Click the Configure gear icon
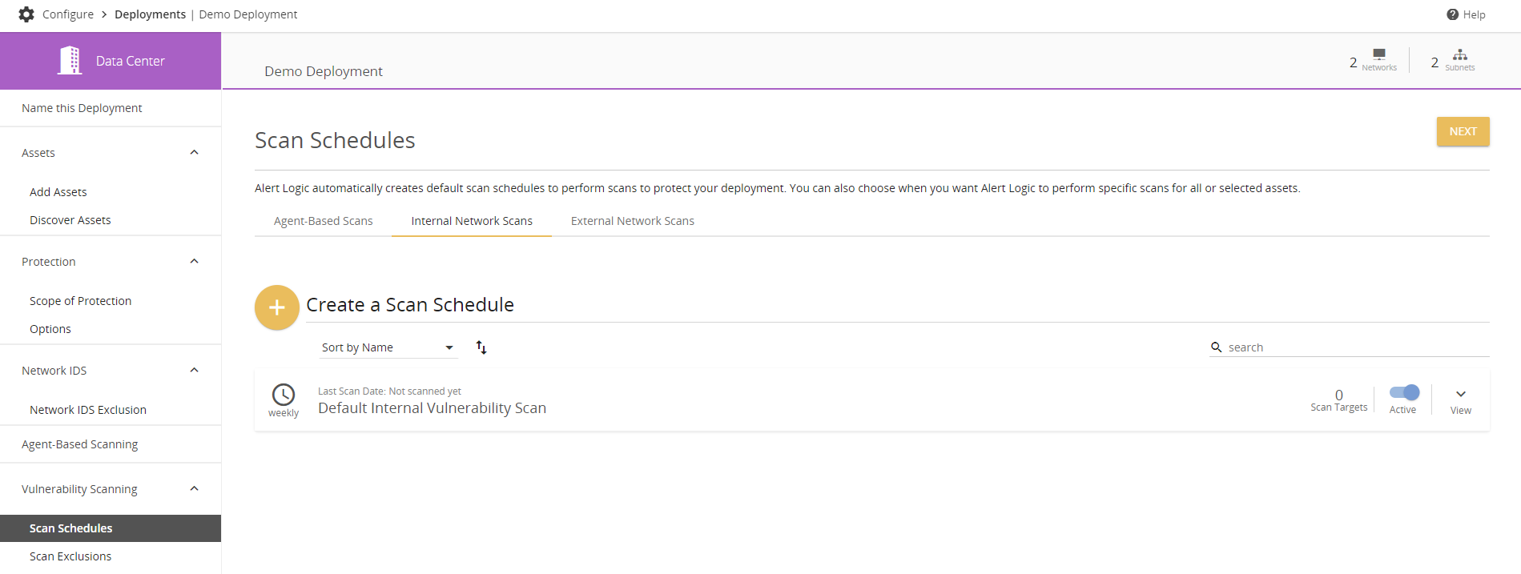The width and height of the screenshot is (1521, 574). (26, 14)
